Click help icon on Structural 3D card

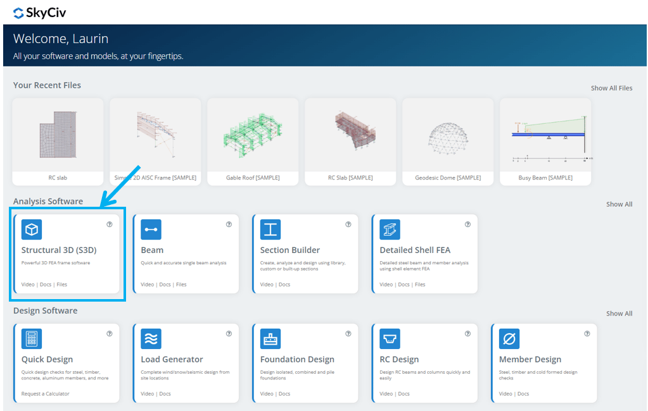click(110, 224)
